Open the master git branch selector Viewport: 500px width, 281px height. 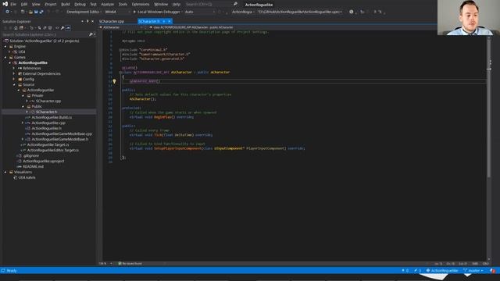(473, 271)
